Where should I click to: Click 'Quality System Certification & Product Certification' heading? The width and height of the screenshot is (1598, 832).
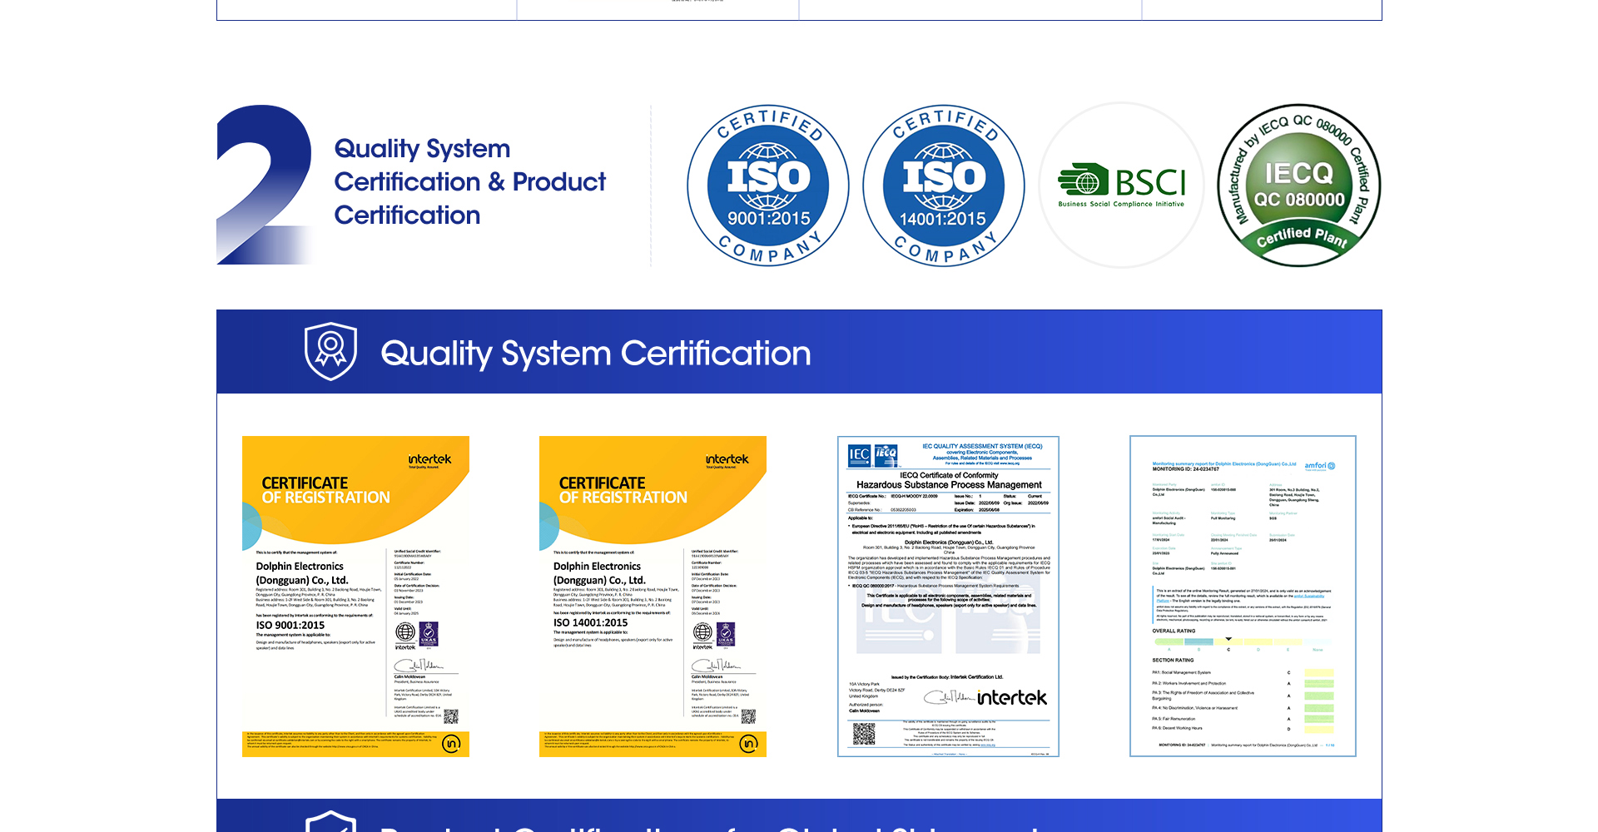[x=469, y=182]
